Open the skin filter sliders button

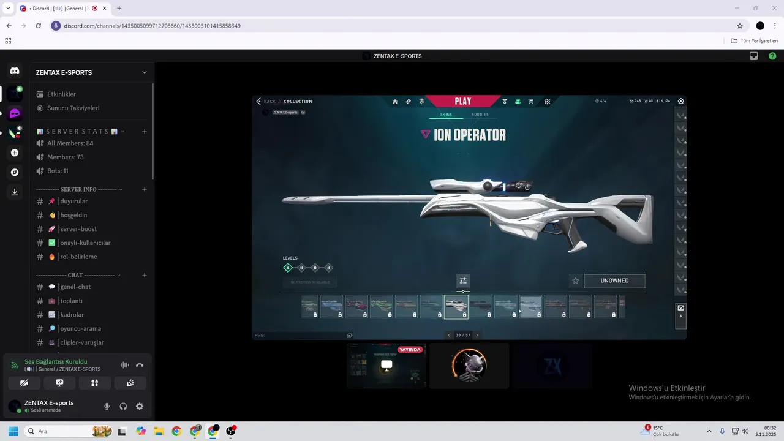tap(463, 281)
